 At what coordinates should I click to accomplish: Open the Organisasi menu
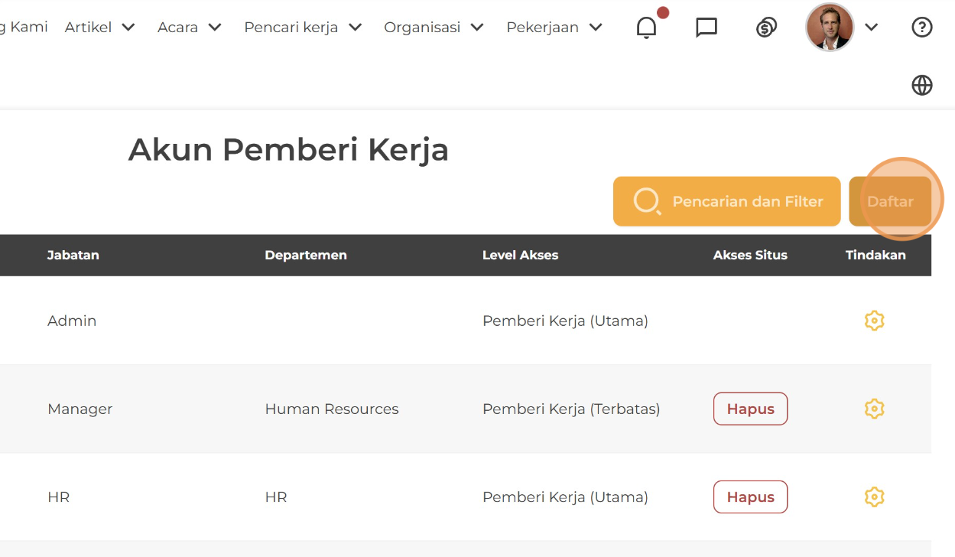click(434, 28)
